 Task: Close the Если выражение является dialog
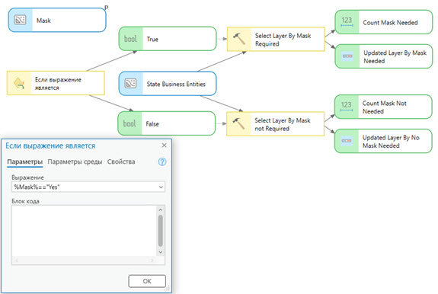coord(165,145)
